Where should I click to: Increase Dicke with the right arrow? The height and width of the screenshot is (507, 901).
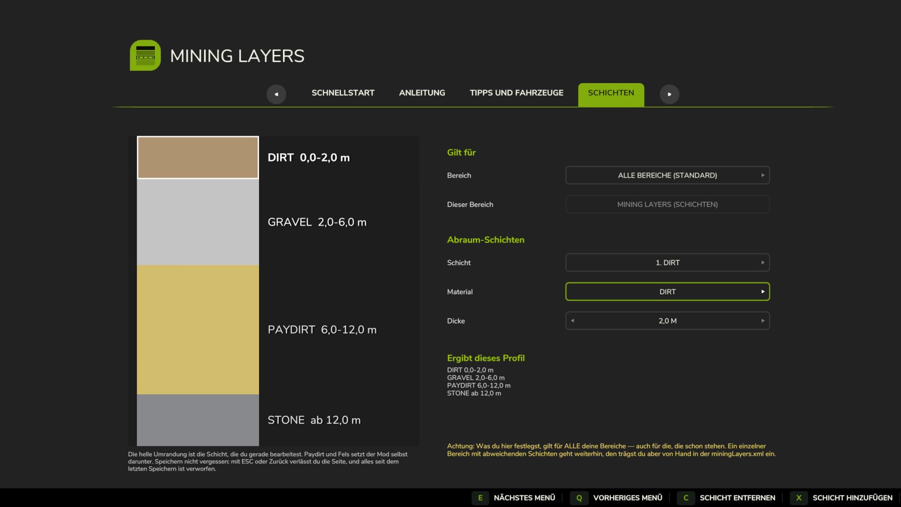[x=763, y=321]
